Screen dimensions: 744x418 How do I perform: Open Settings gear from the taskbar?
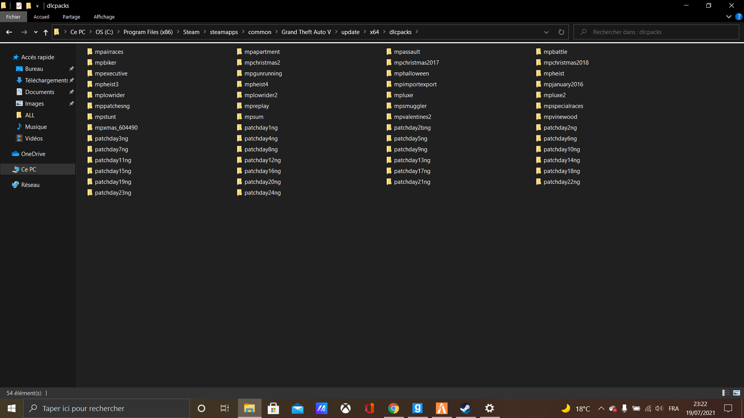click(489, 408)
